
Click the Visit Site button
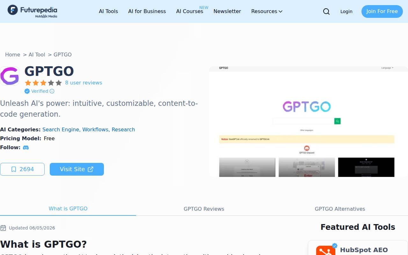click(x=77, y=169)
